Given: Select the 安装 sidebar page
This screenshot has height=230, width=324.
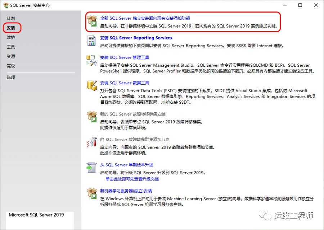Looking at the screenshot, I should pyautogui.click(x=11, y=28).
